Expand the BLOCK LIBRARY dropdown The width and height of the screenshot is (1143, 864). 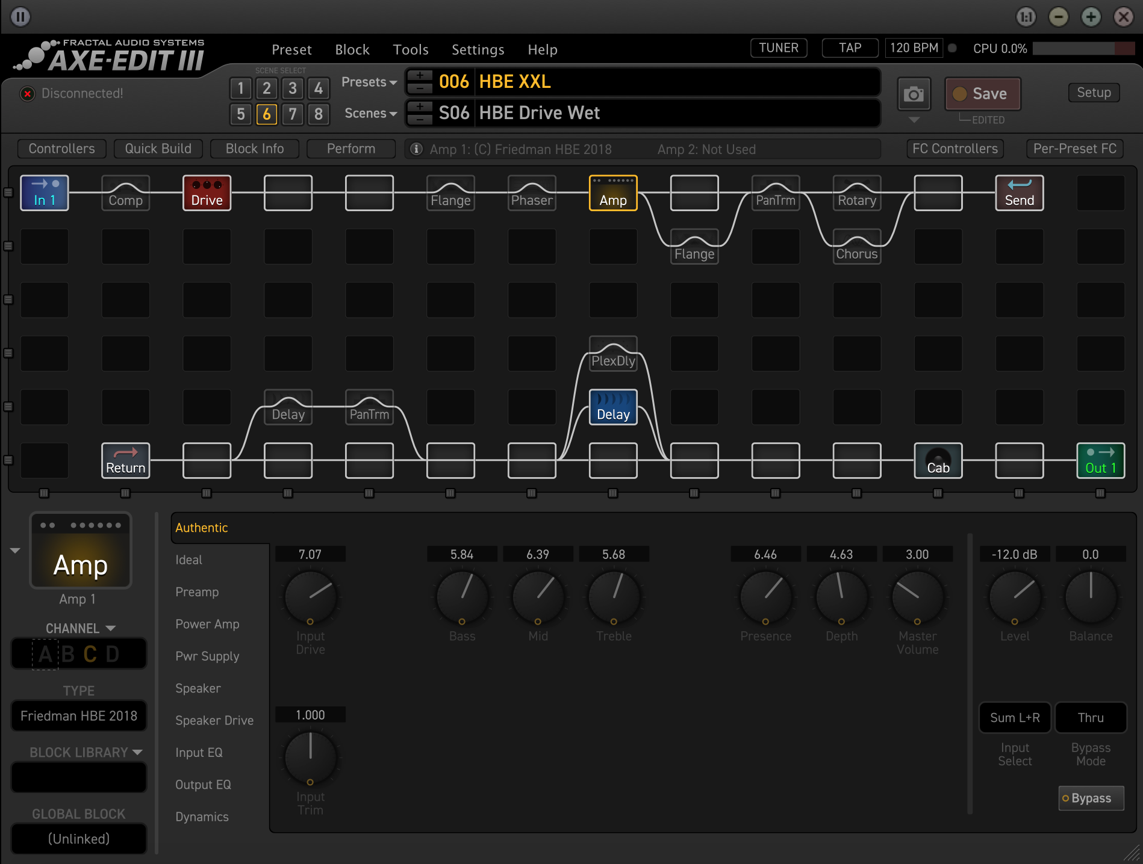click(86, 753)
